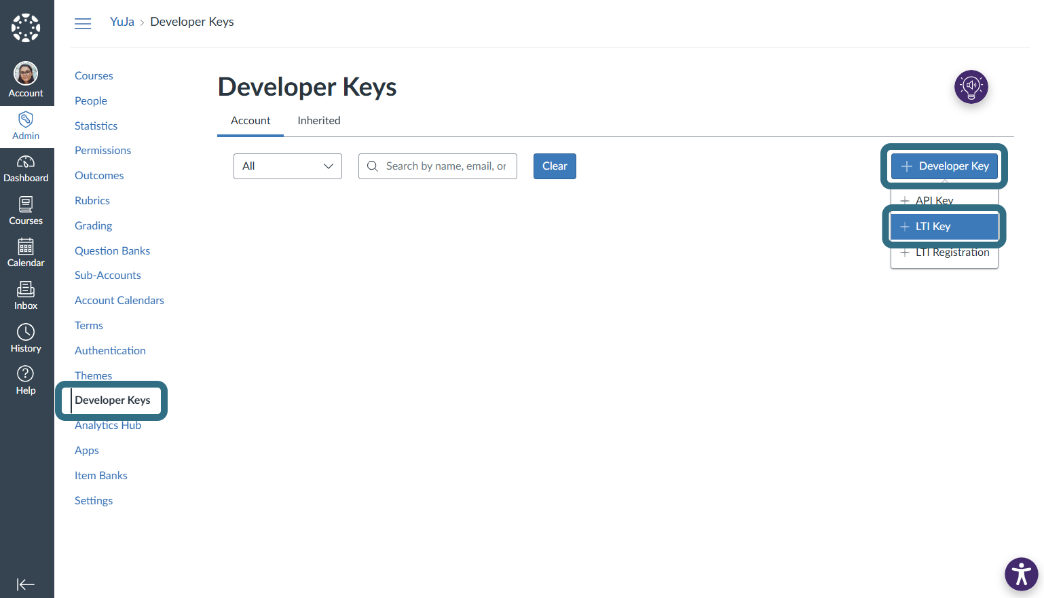Open the Statistics link

click(96, 126)
